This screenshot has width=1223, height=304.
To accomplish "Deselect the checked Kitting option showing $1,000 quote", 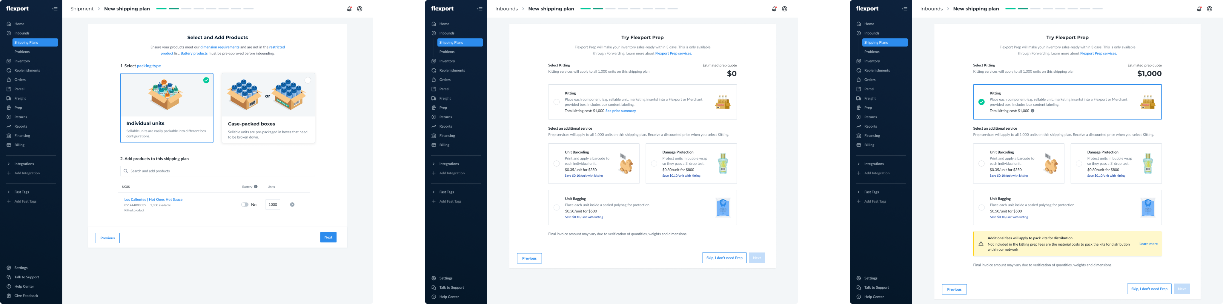I will coord(981,102).
